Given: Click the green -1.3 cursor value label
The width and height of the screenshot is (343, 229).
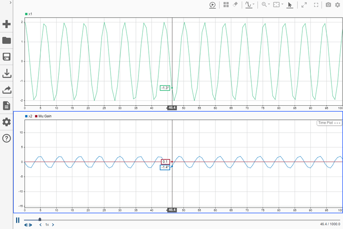Looking at the screenshot, I should pyautogui.click(x=165, y=88).
